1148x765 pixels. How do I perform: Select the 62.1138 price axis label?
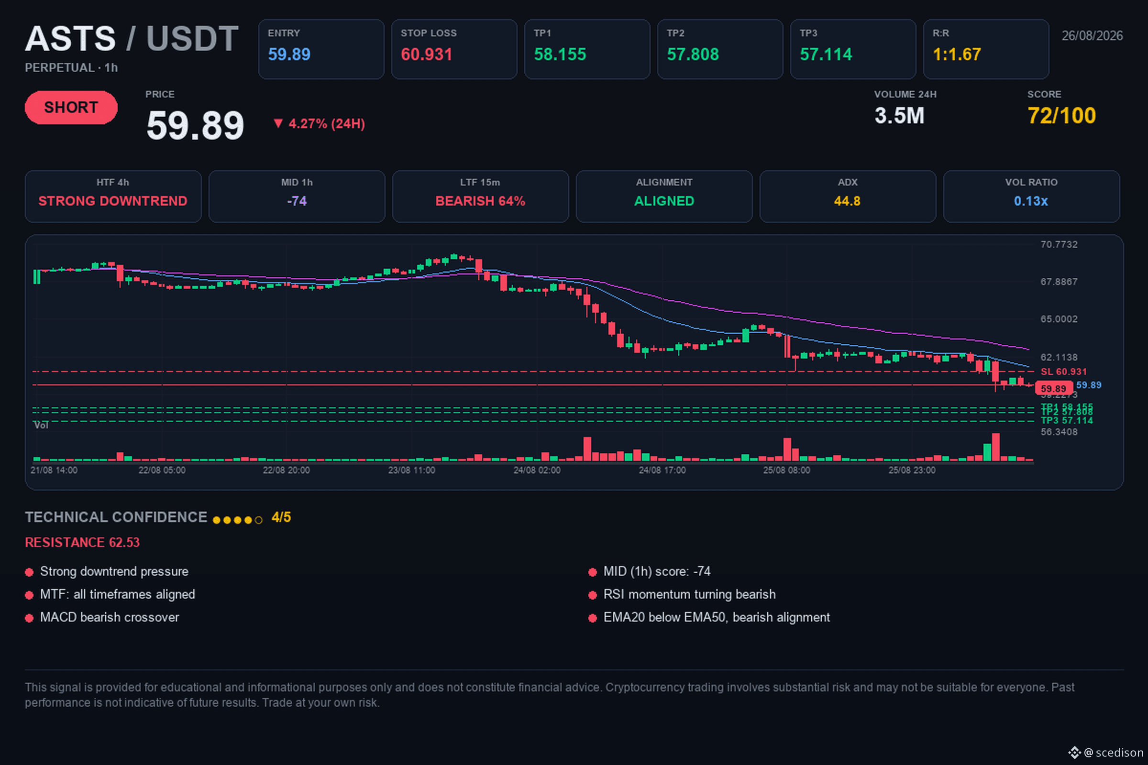[1059, 357]
